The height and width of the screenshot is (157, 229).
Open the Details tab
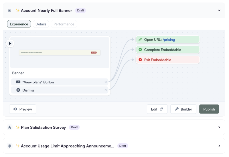[41, 24]
